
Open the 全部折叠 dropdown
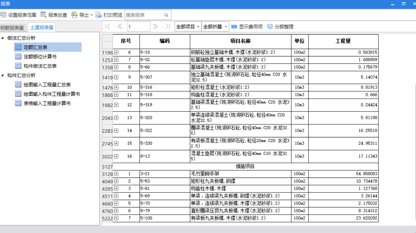[215, 27]
